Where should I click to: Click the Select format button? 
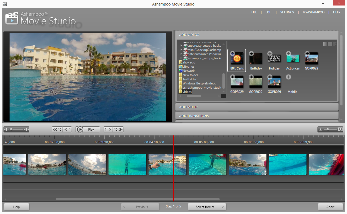pyautogui.click(x=207, y=207)
